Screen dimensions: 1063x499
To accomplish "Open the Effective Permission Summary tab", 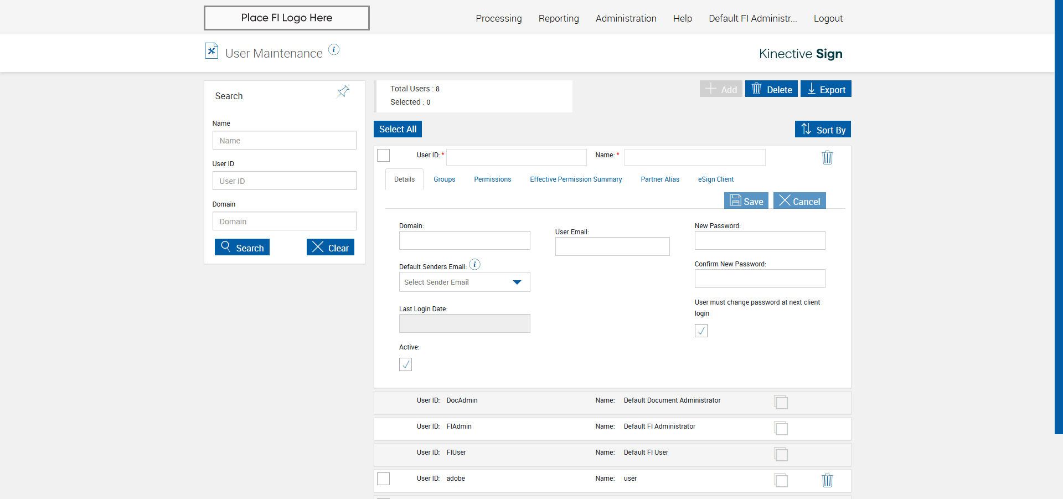I will click(x=576, y=179).
